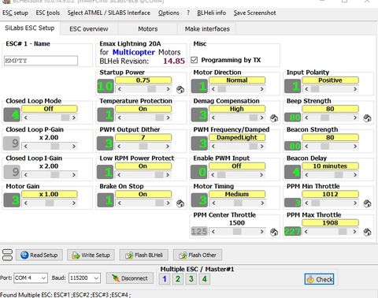
Task: Switch to Motors tab
Action: point(148,29)
